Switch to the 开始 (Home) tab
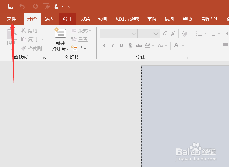This screenshot has width=229, height=167. 32,19
